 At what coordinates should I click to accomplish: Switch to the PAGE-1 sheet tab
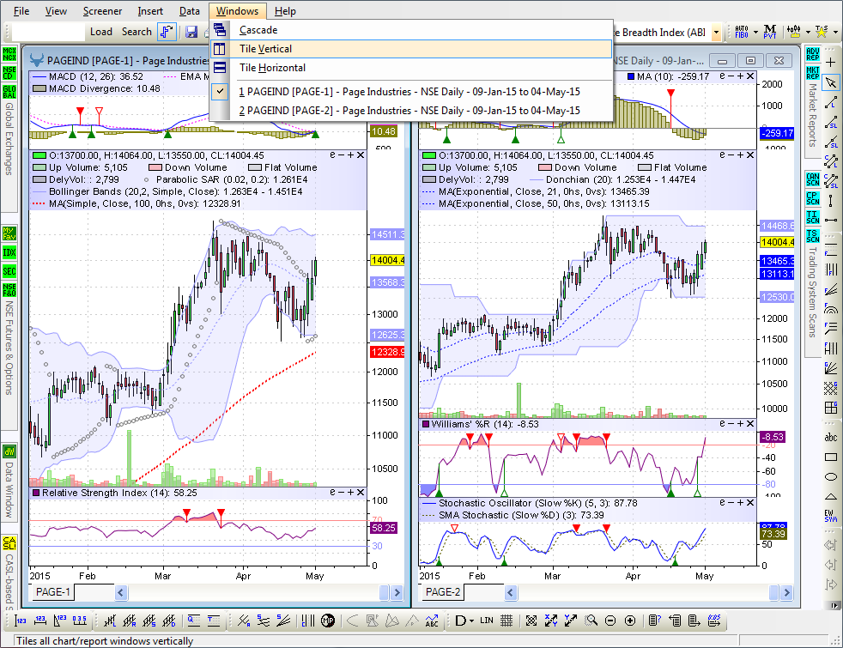click(x=52, y=592)
